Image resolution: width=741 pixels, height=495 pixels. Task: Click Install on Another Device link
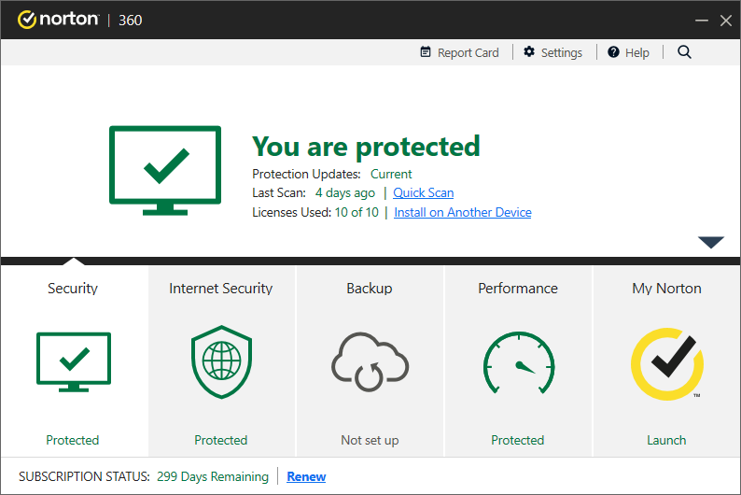(462, 212)
